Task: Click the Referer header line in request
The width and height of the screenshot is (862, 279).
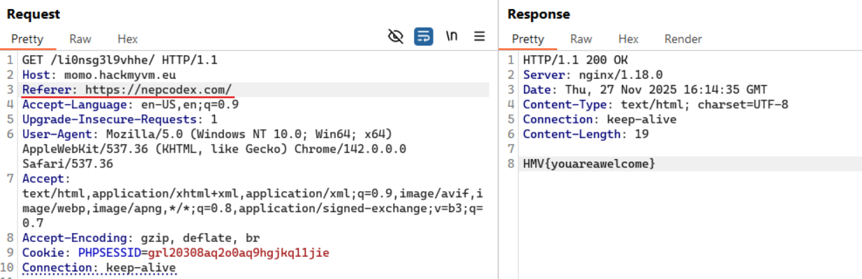Action: pyautogui.click(x=127, y=89)
